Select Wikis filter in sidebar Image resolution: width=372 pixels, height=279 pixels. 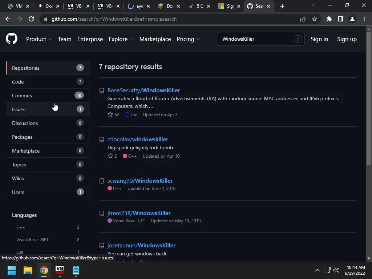click(48, 178)
